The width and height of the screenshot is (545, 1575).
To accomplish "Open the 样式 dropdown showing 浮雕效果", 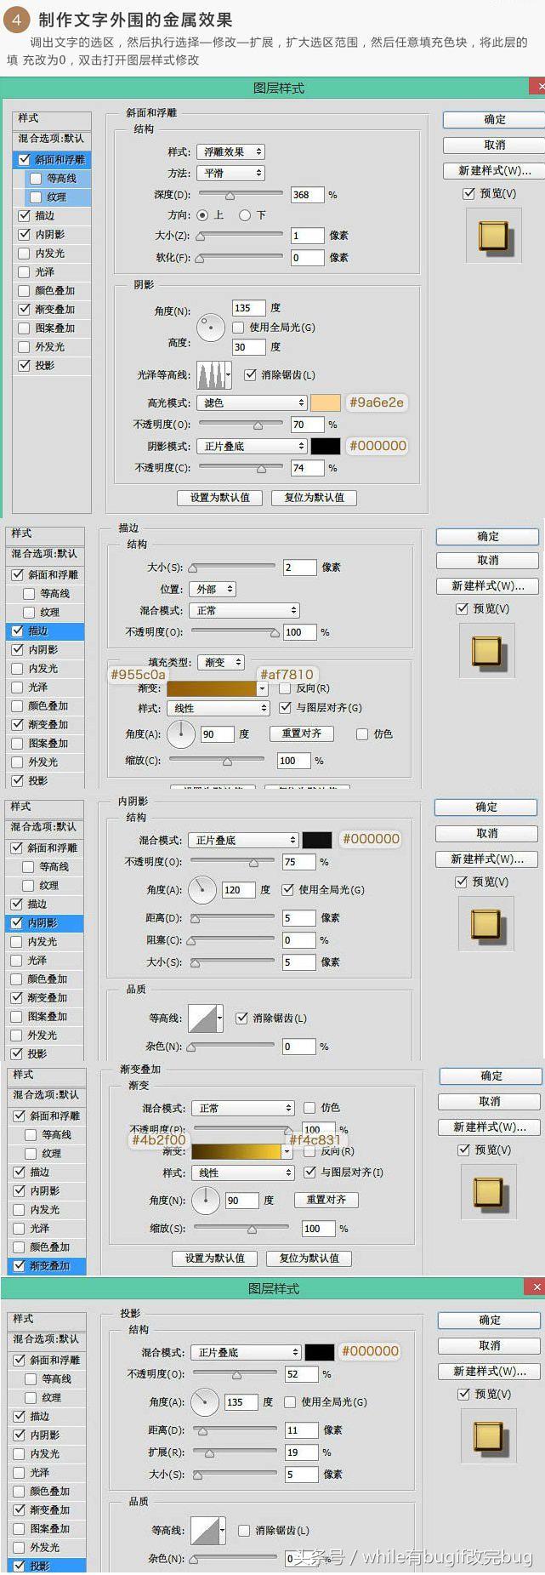I will point(231,151).
